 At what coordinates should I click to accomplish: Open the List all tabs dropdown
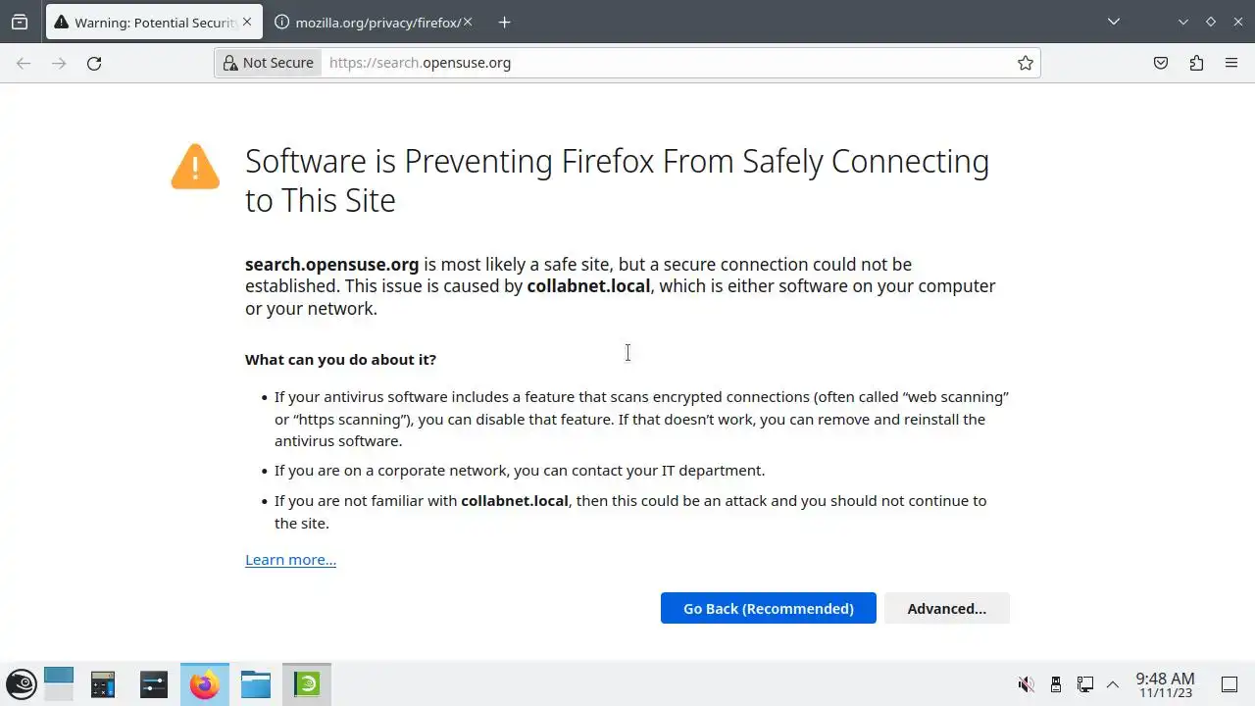pos(1114,22)
